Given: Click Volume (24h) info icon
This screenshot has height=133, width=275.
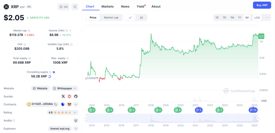Looking at the screenshot, I should (x=67, y=31).
